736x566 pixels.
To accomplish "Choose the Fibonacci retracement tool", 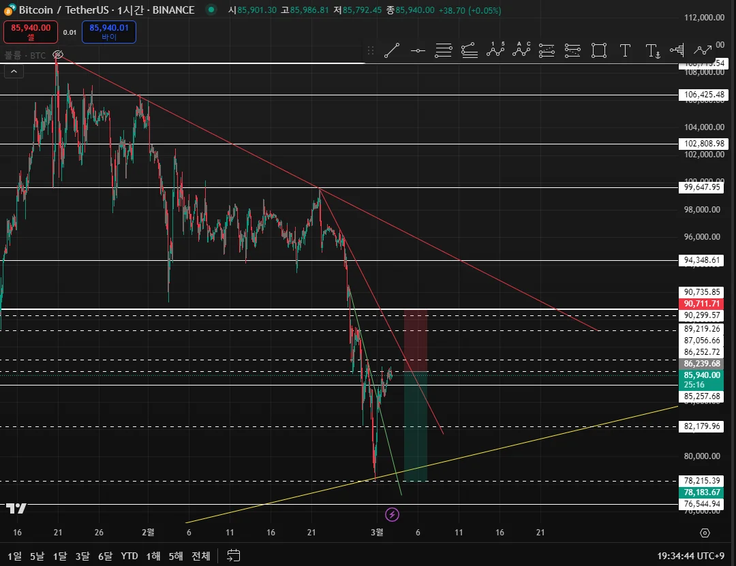I will coord(443,50).
